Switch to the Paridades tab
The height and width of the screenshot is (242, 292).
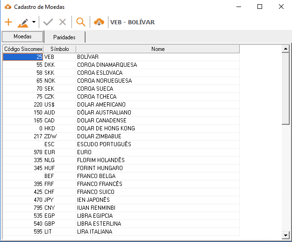[64, 37]
